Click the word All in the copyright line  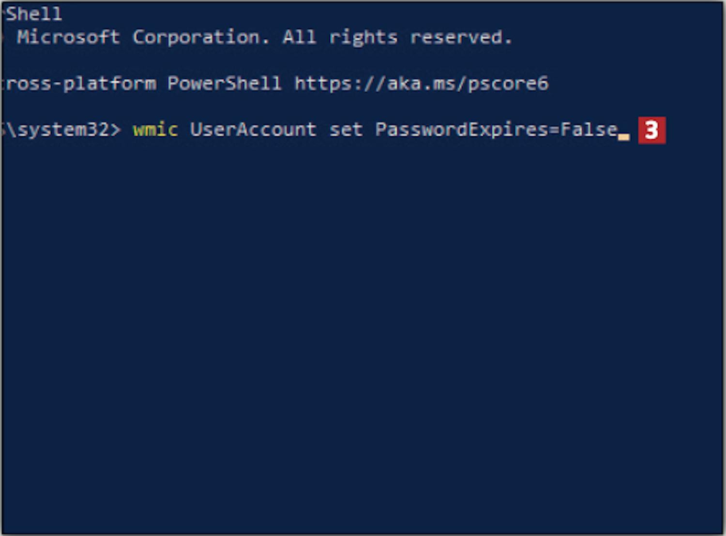click(299, 37)
